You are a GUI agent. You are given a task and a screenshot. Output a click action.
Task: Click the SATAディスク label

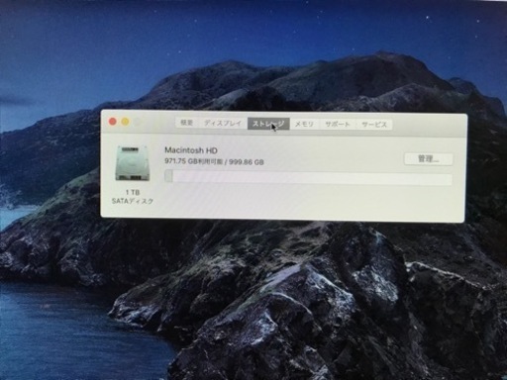click(133, 201)
